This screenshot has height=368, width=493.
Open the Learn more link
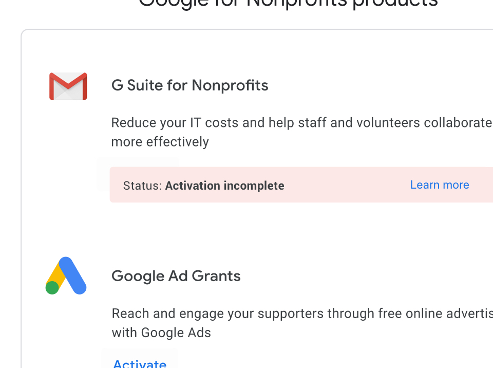(439, 185)
